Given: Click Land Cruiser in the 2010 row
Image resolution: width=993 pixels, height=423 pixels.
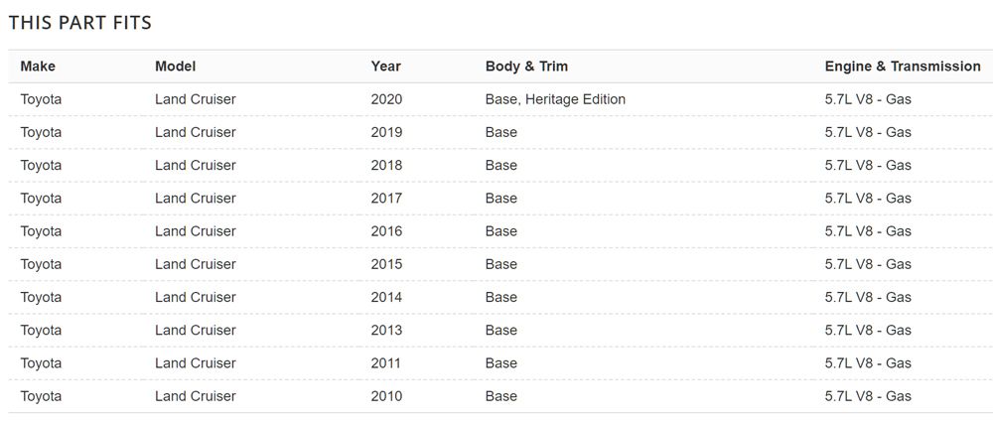Looking at the screenshot, I should coord(195,396).
